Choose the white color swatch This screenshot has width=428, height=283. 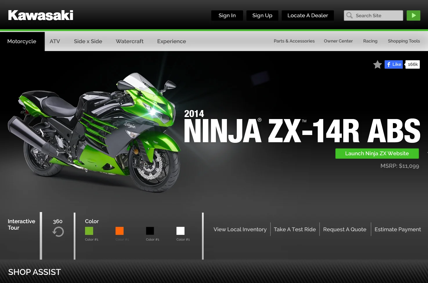[x=180, y=231]
